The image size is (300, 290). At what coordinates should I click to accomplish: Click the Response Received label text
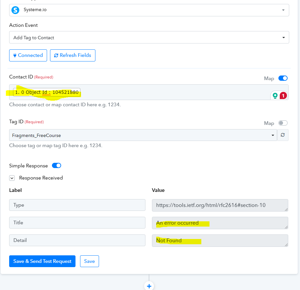[x=41, y=178]
